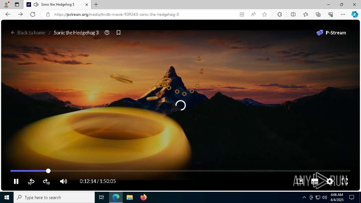Mute the player volume
Screen dimensions: 361x203
(x=63, y=181)
